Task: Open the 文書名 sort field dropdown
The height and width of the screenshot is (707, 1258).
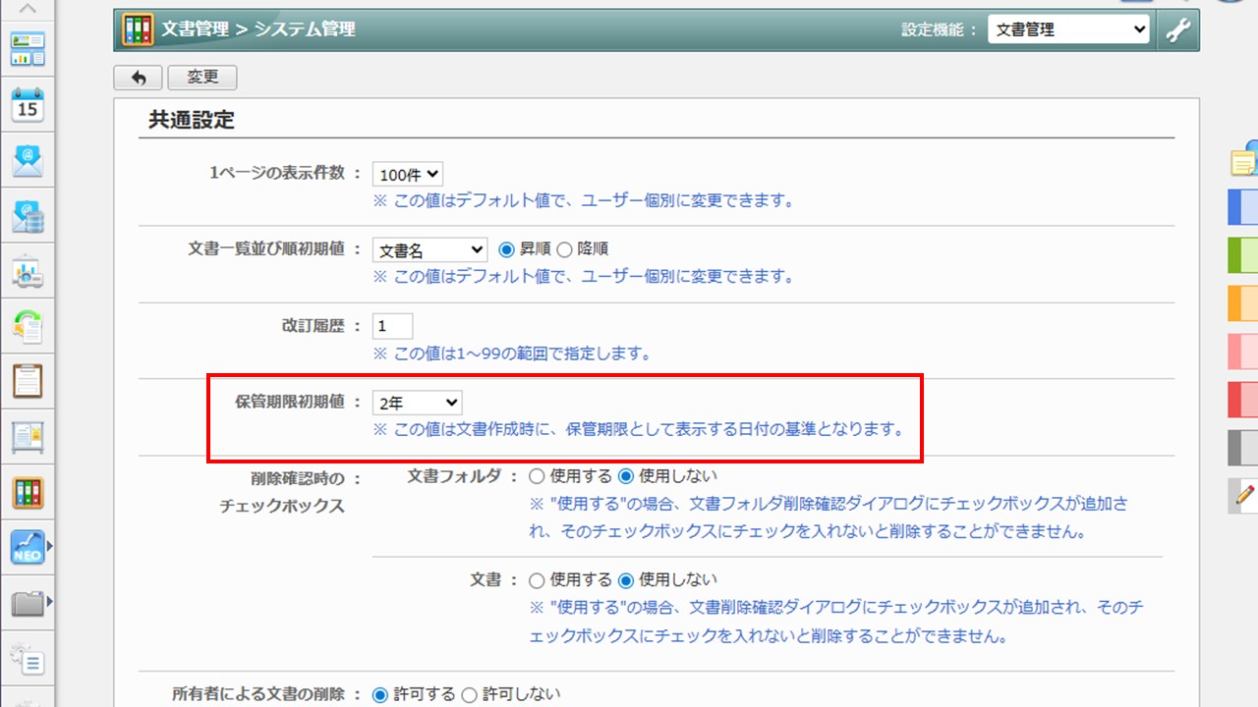Action: (429, 250)
